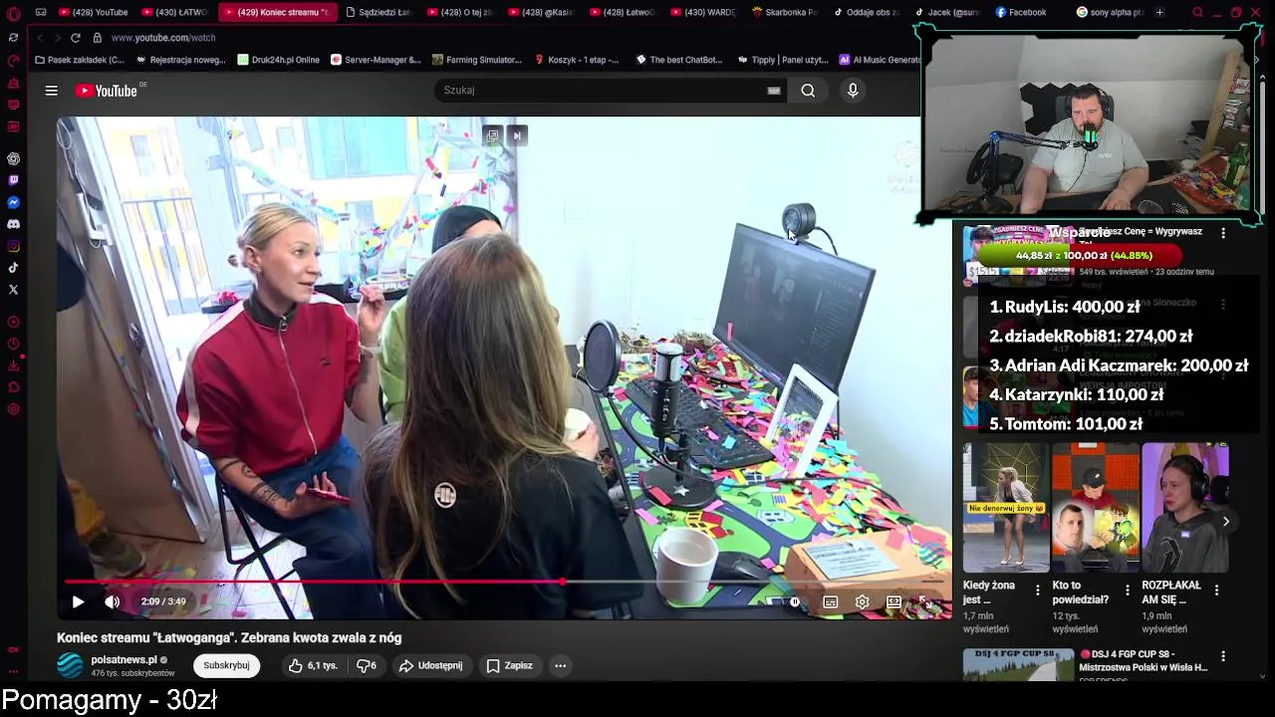
Task: Click the www.youtube.com/watch address bar
Action: 163,38
